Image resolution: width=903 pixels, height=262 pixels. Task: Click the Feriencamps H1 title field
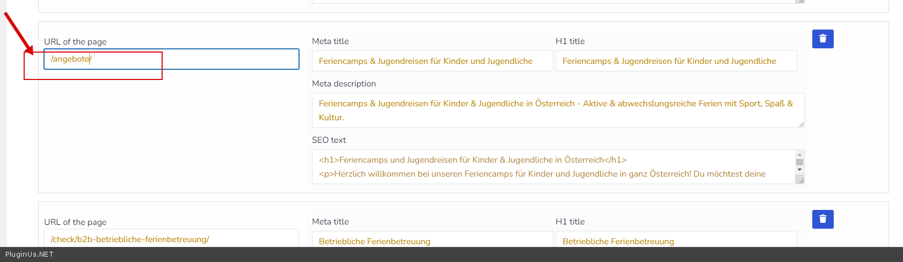[675, 61]
